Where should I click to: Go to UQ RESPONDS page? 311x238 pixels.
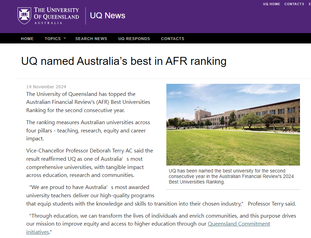134,39
